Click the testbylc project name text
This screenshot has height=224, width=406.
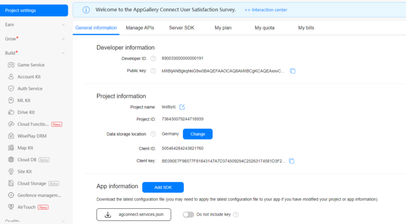(x=169, y=107)
